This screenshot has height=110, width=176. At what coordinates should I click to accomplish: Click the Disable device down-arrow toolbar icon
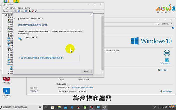36,11
